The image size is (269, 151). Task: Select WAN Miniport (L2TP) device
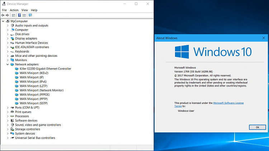tap(33, 86)
